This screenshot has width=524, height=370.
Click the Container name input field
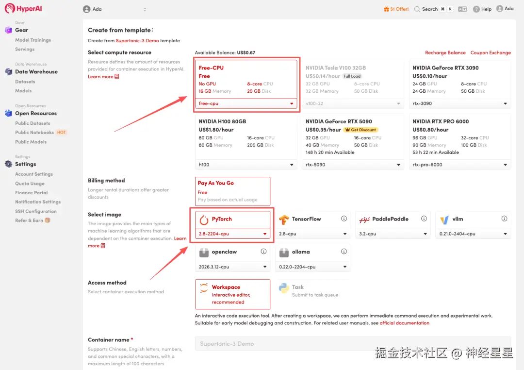353,344
